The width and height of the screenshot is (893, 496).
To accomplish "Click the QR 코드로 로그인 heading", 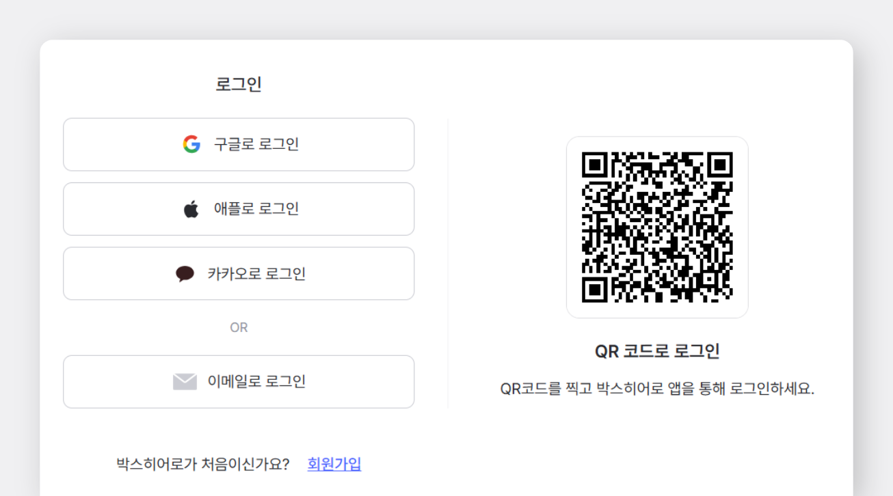I will [657, 351].
